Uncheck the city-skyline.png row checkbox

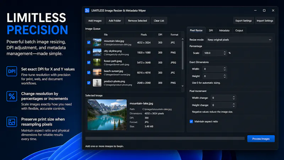[x=89, y=52]
